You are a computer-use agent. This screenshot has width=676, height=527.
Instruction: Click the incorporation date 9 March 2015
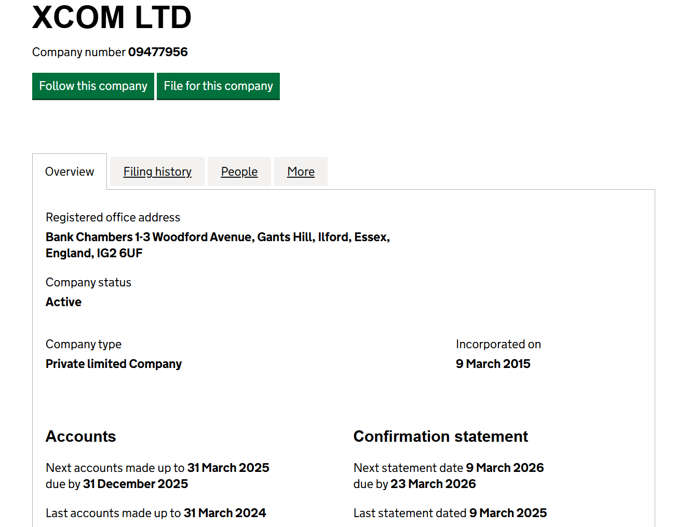click(x=493, y=364)
